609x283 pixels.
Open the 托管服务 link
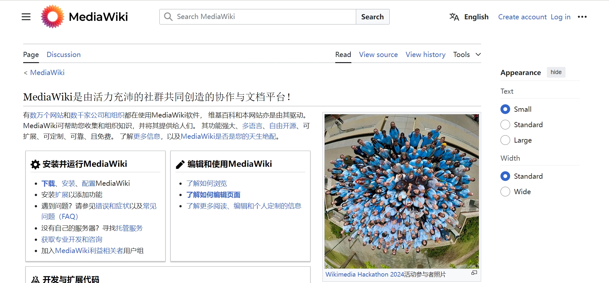pos(129,228)
